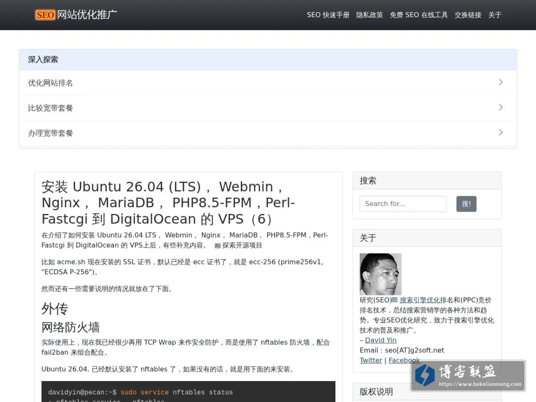The image size is (536, 402).
Task: Click the 搜! search button
Action: [x=466, y=204]
